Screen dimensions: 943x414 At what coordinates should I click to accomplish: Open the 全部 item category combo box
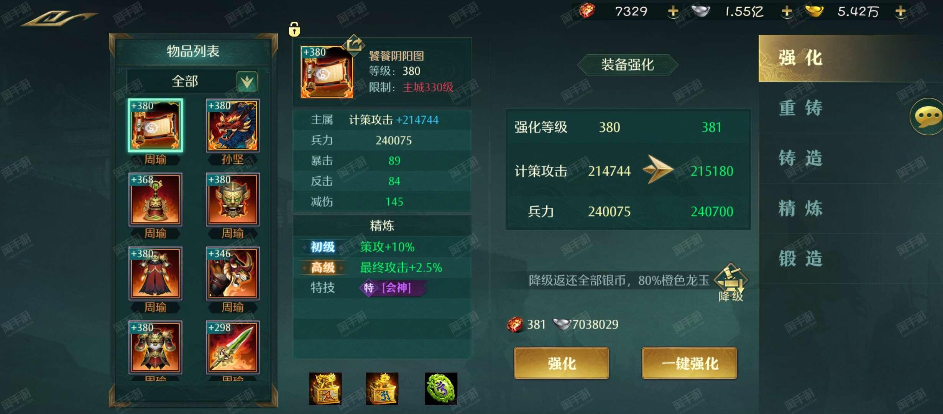pos(192,81)
